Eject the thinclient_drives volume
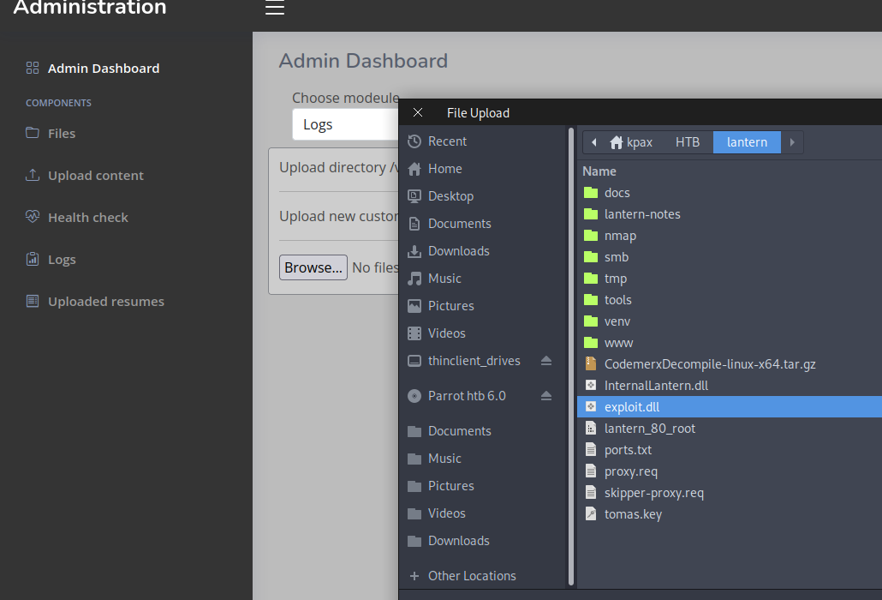This screenshot has height=600, width=882. coord(546,361)
